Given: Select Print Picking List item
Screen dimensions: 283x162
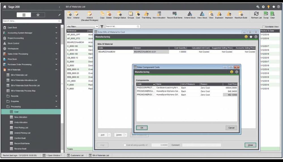Looking at the screenshot, I should click(21, 128).
